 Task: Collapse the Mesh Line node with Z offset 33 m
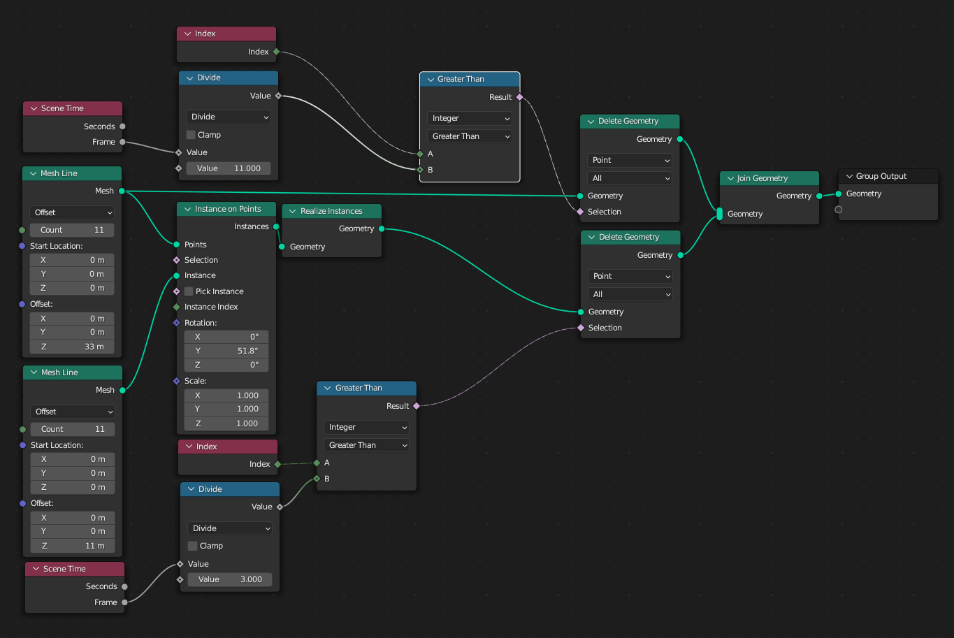[32, 173]
